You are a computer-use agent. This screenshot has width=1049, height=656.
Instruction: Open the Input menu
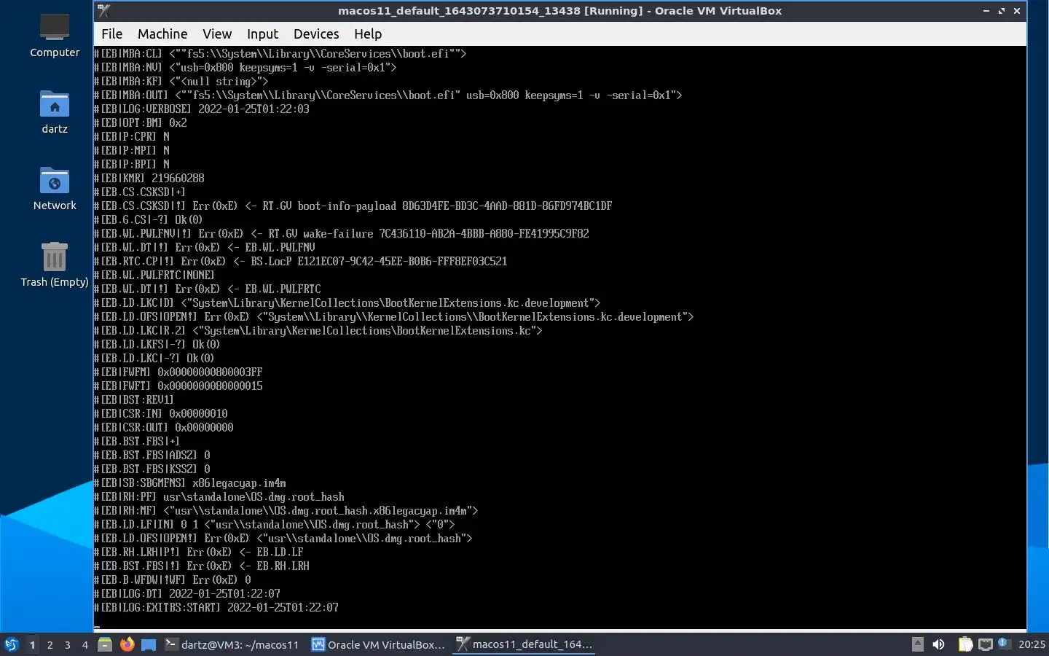click(262, 34)
